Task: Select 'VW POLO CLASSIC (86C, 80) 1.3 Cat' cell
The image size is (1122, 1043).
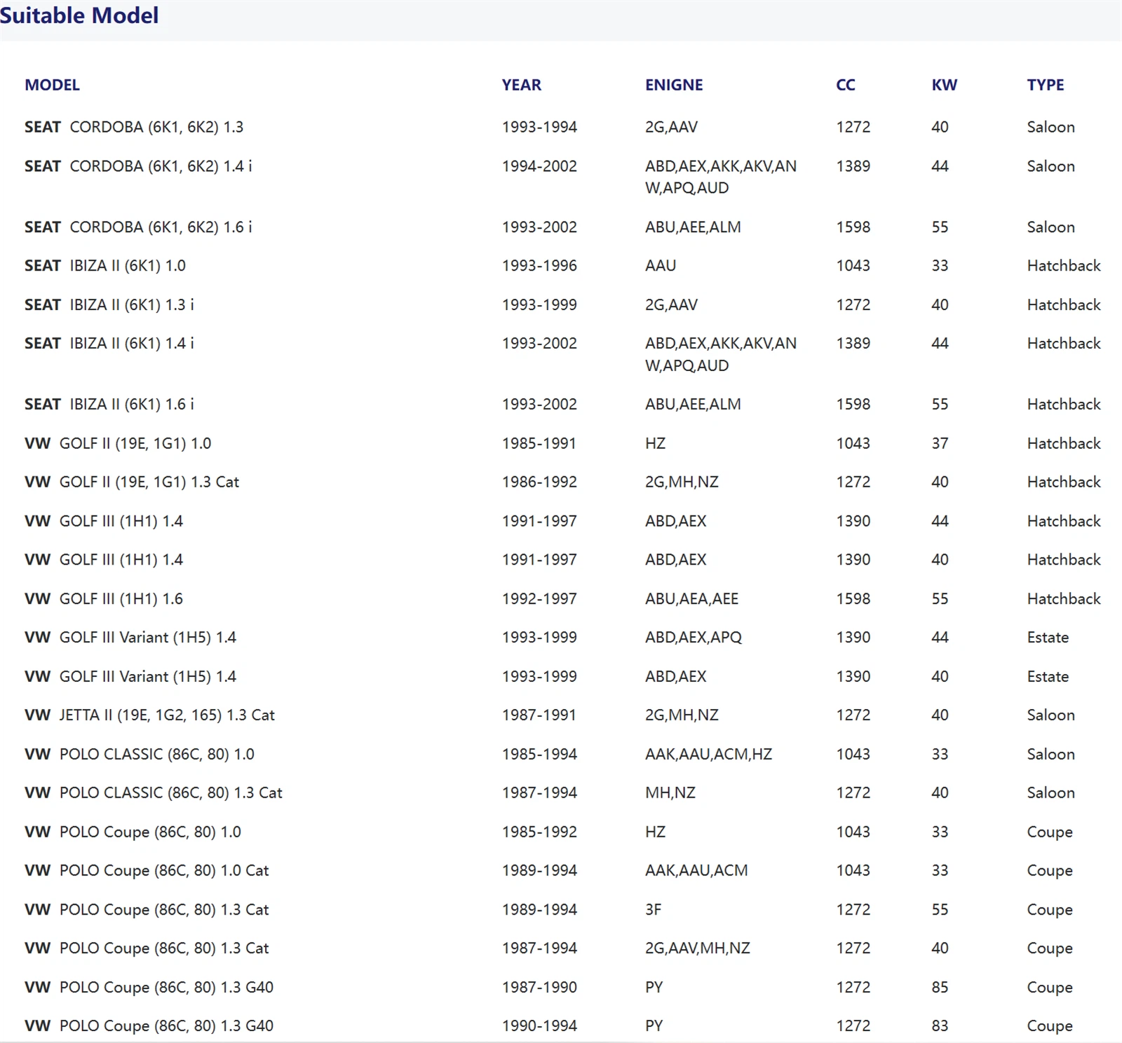Action: point(154,793)
